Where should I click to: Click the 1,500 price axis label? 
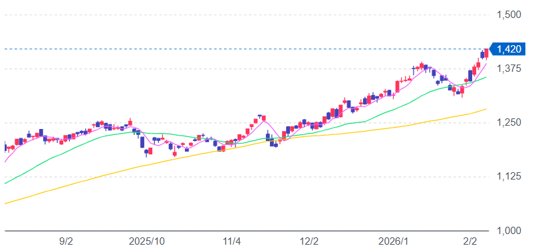coord(509,15)
